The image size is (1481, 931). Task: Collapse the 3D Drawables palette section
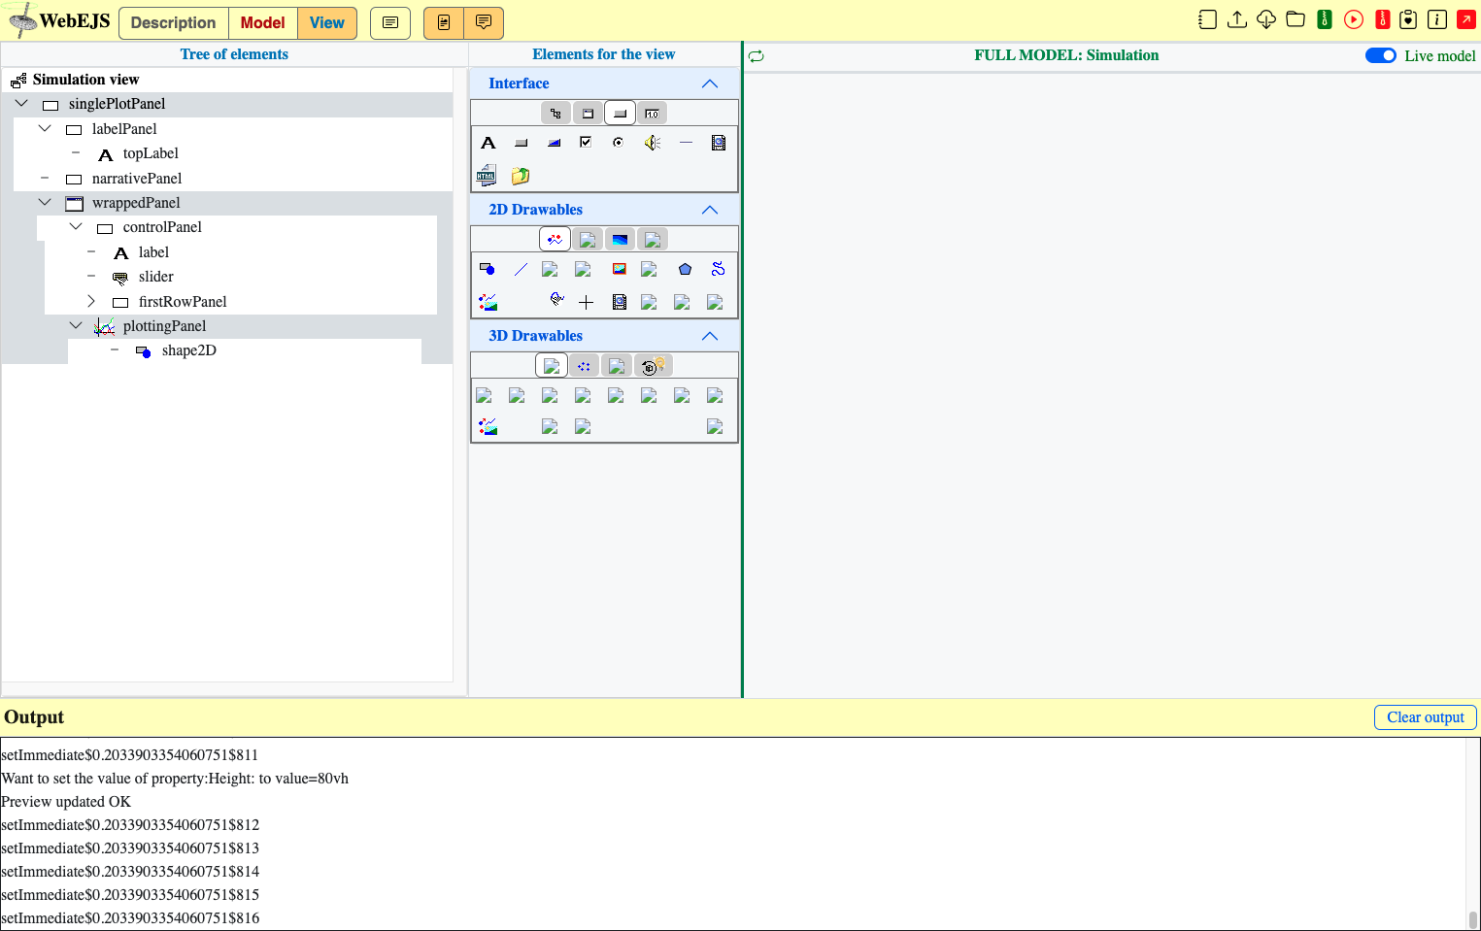click(x=710, y=336)
